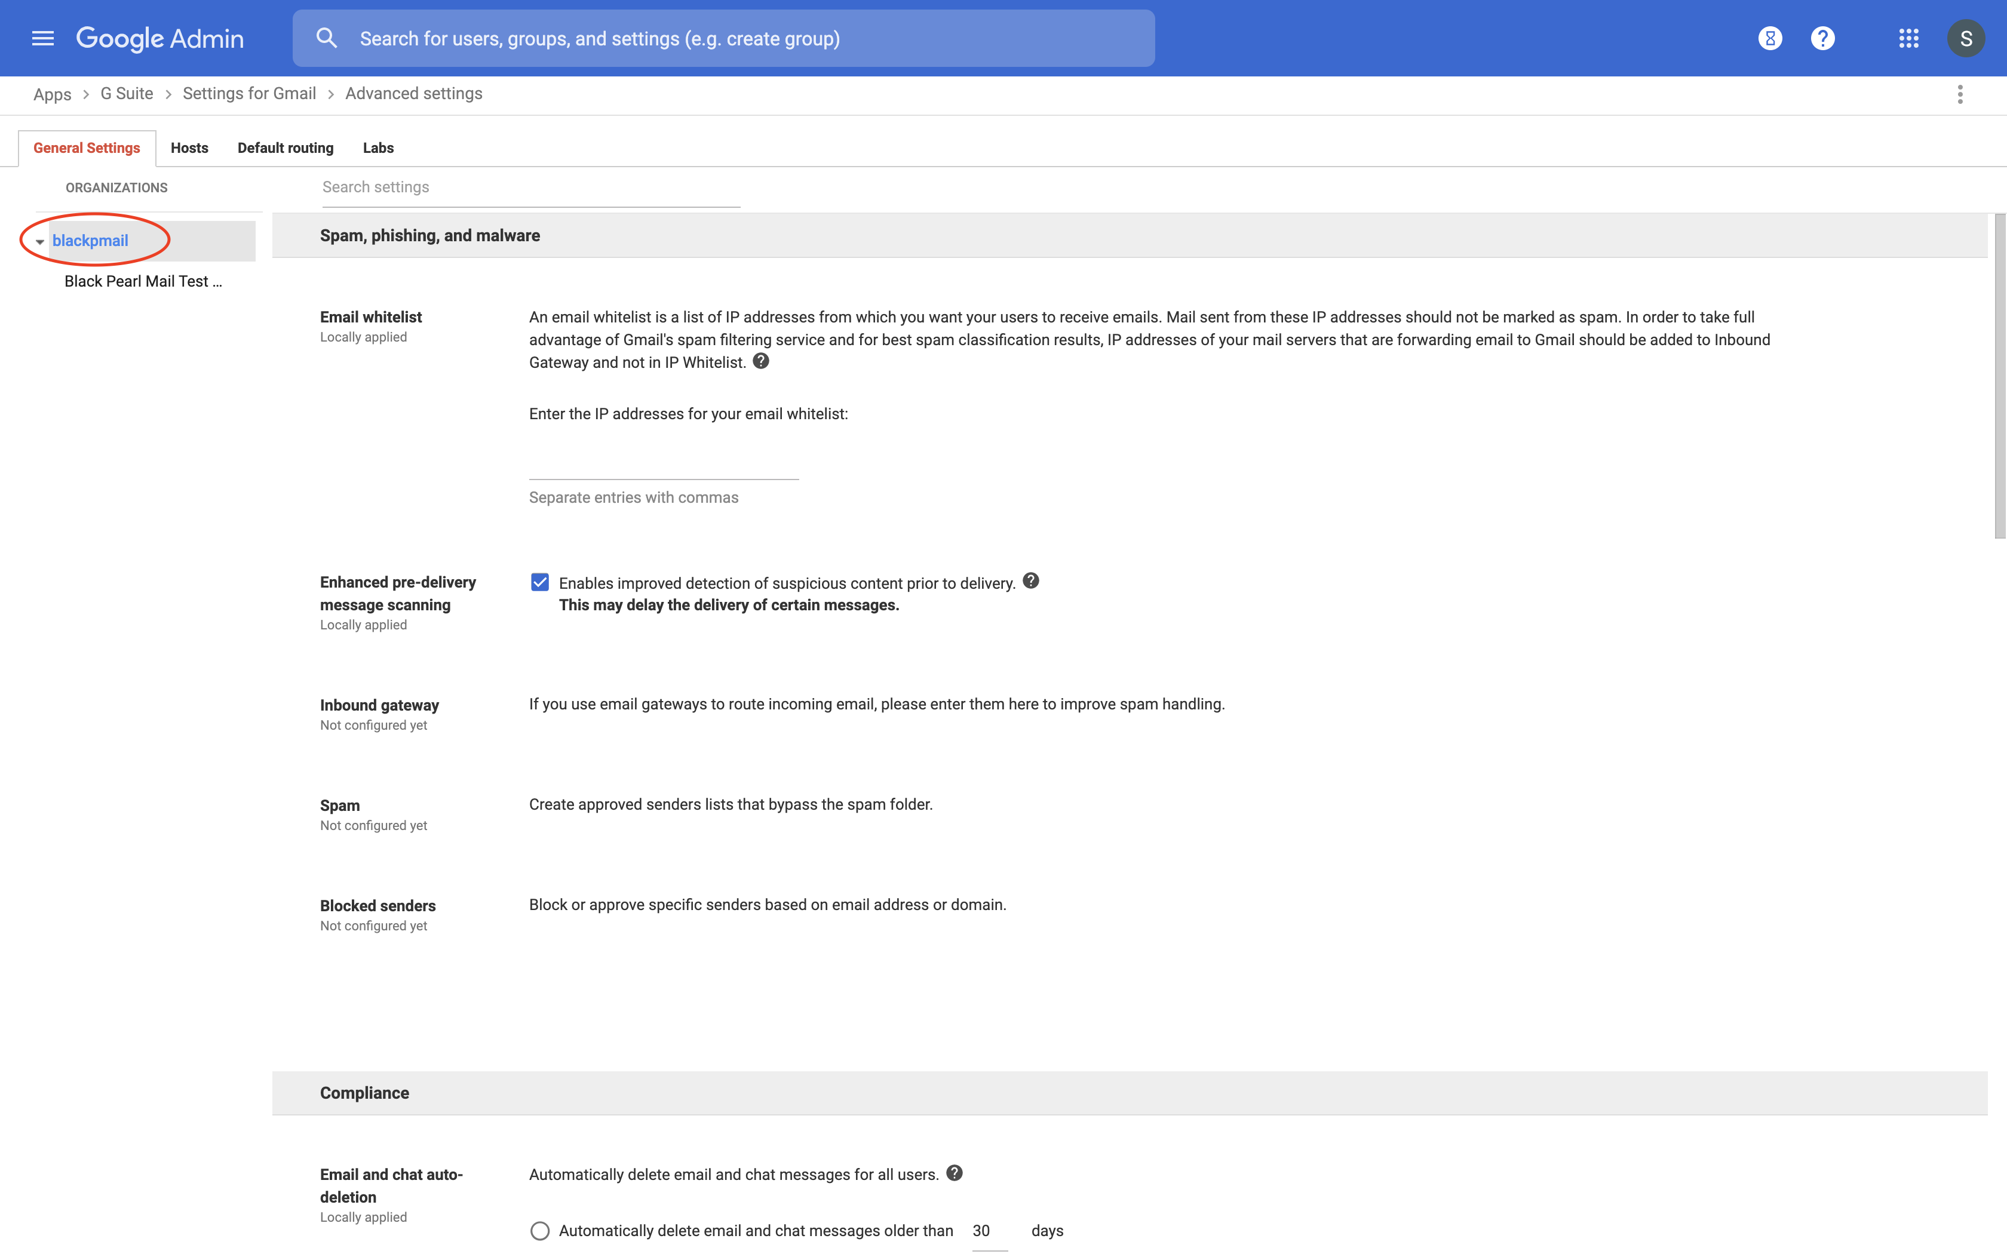The image size is (2007, 1254).
Task: Collapse the blackpmail organization arrow
Action: point(39,241)
